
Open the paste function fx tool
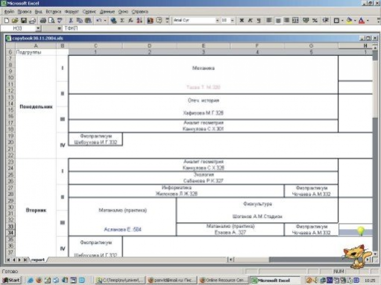tap(131, 21)
